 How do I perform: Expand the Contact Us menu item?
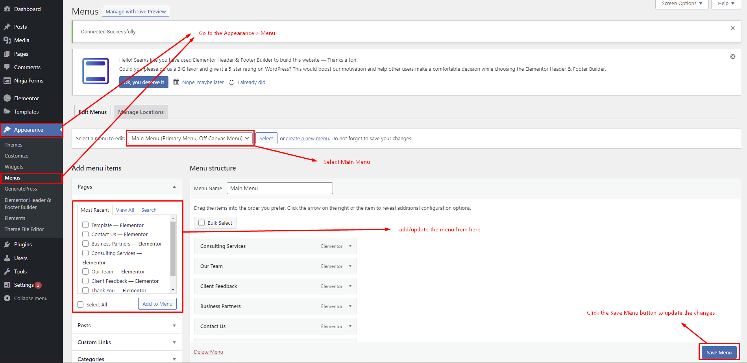point(350,326)
